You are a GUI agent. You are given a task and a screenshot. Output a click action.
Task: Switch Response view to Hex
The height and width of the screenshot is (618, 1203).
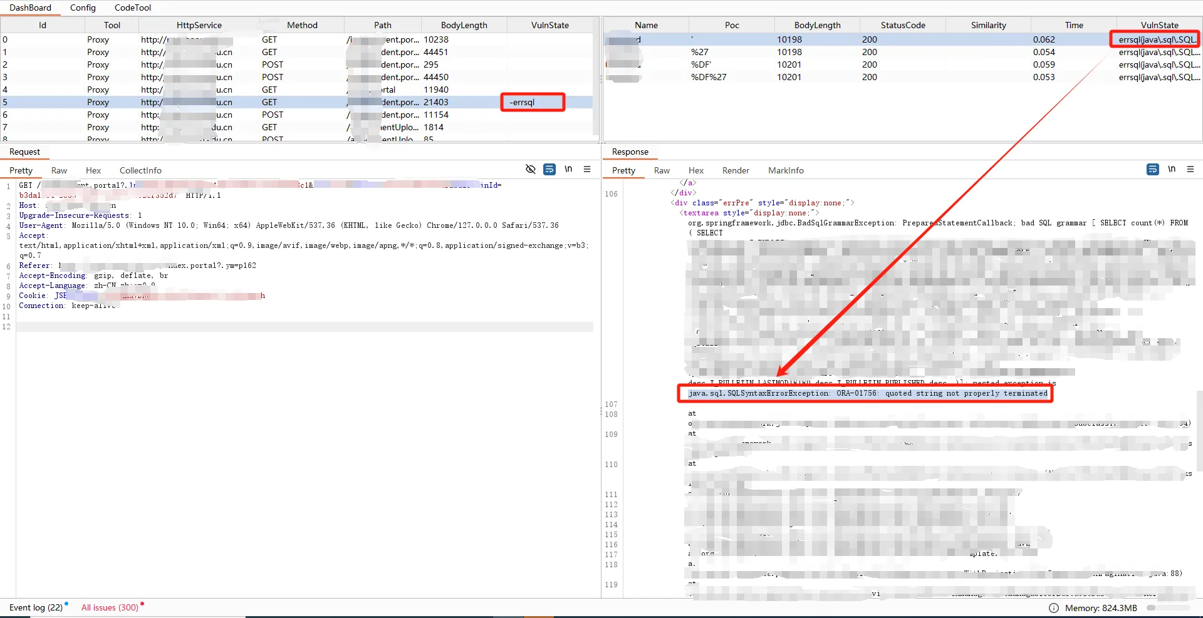[696, 170]
